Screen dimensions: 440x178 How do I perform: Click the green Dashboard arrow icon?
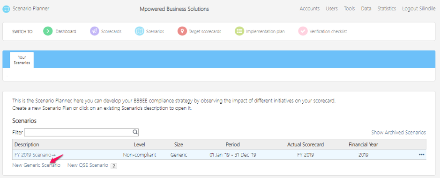coord(48,31)
